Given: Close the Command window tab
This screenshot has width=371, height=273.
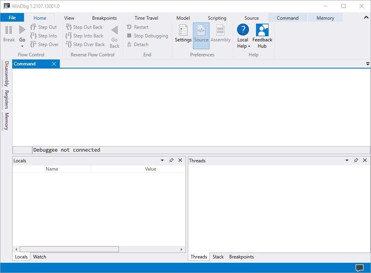Looking at the screenshot, I should [54, 64].
